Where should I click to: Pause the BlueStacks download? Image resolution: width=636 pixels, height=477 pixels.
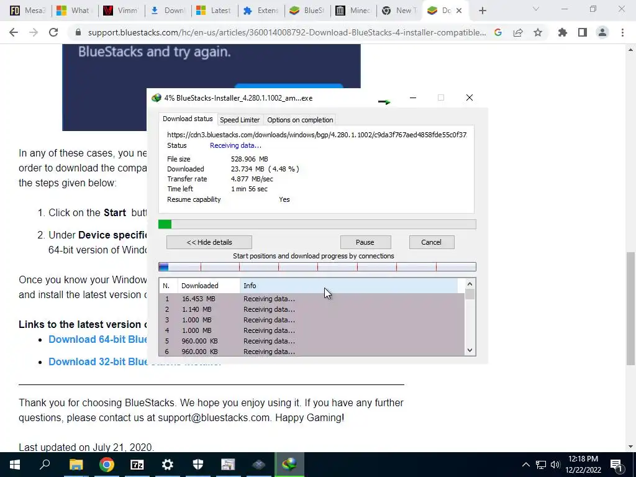click(x=365, y=242)
